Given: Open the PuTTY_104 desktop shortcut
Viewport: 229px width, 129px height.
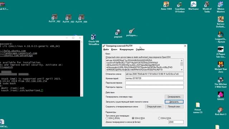Looking at the screenshot, I should [x=81, y=19].
